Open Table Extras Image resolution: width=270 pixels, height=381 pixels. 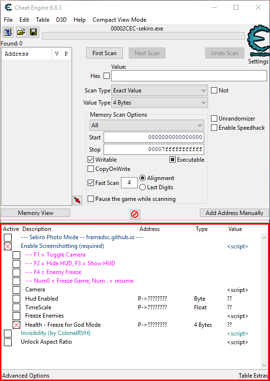[x=253, y=376]
